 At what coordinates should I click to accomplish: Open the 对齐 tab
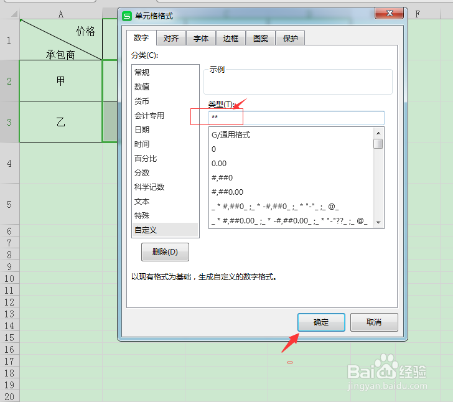coord(171,38)
